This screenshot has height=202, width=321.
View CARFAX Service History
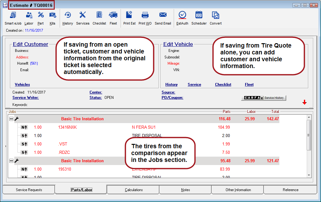click(x=264, y=98)
